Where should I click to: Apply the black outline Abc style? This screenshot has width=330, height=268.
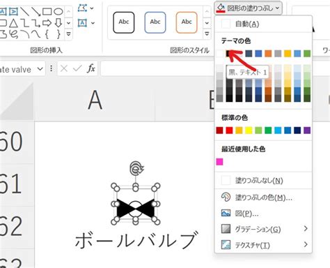pyautogui.click(x=124, y=22)
